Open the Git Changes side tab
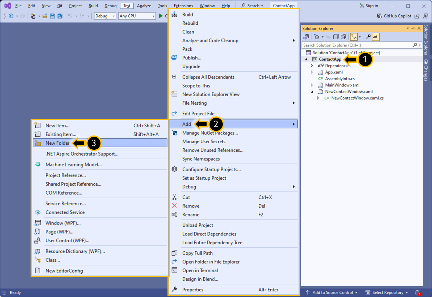This screenshot has height=297, width=432. (426, 70)
